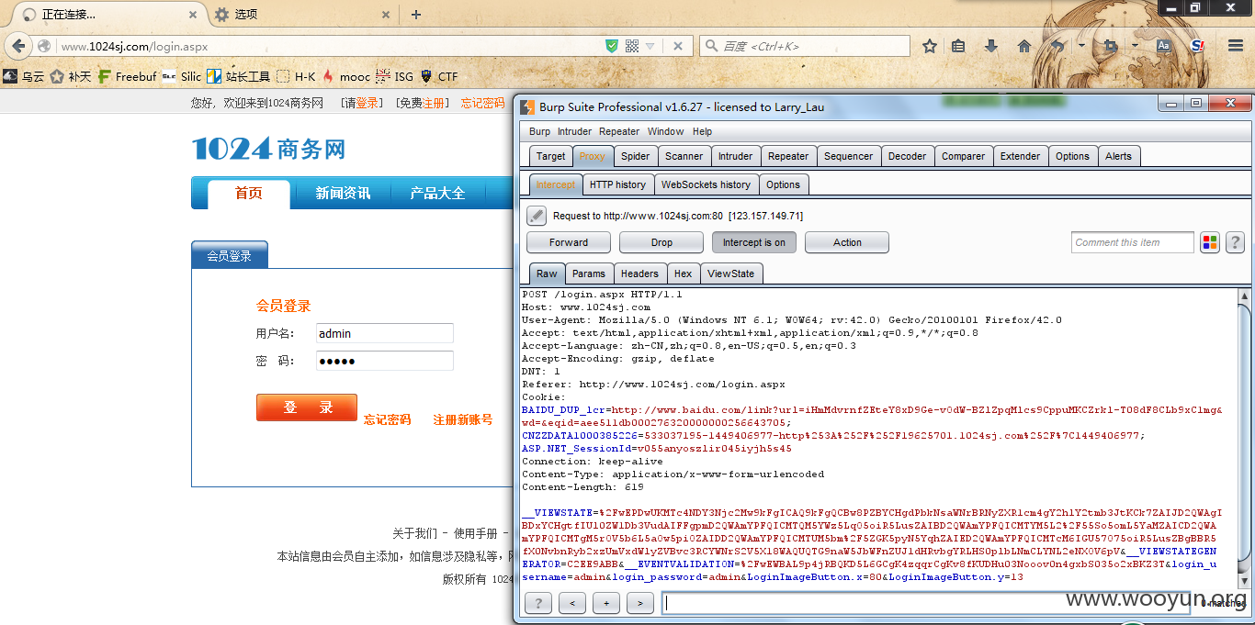Image resolution: width=1255 pixels, height=625 pixels.
Task: Open 新闻资讯 in the site navigation
Action: [343, 194]
